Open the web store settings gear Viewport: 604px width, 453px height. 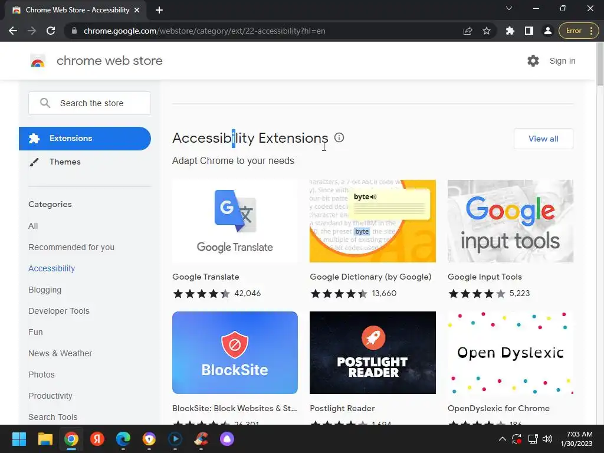[x=533, y=61]
